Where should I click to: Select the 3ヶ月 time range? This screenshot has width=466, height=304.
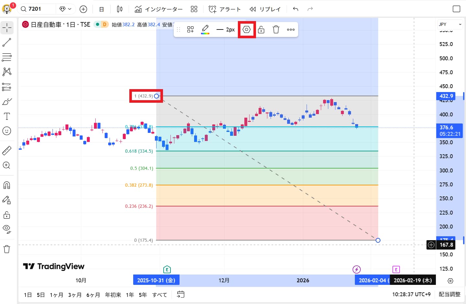coord(75,295)
